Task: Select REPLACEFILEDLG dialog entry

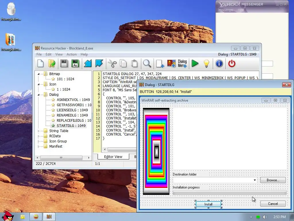Action: coord(74,121)
